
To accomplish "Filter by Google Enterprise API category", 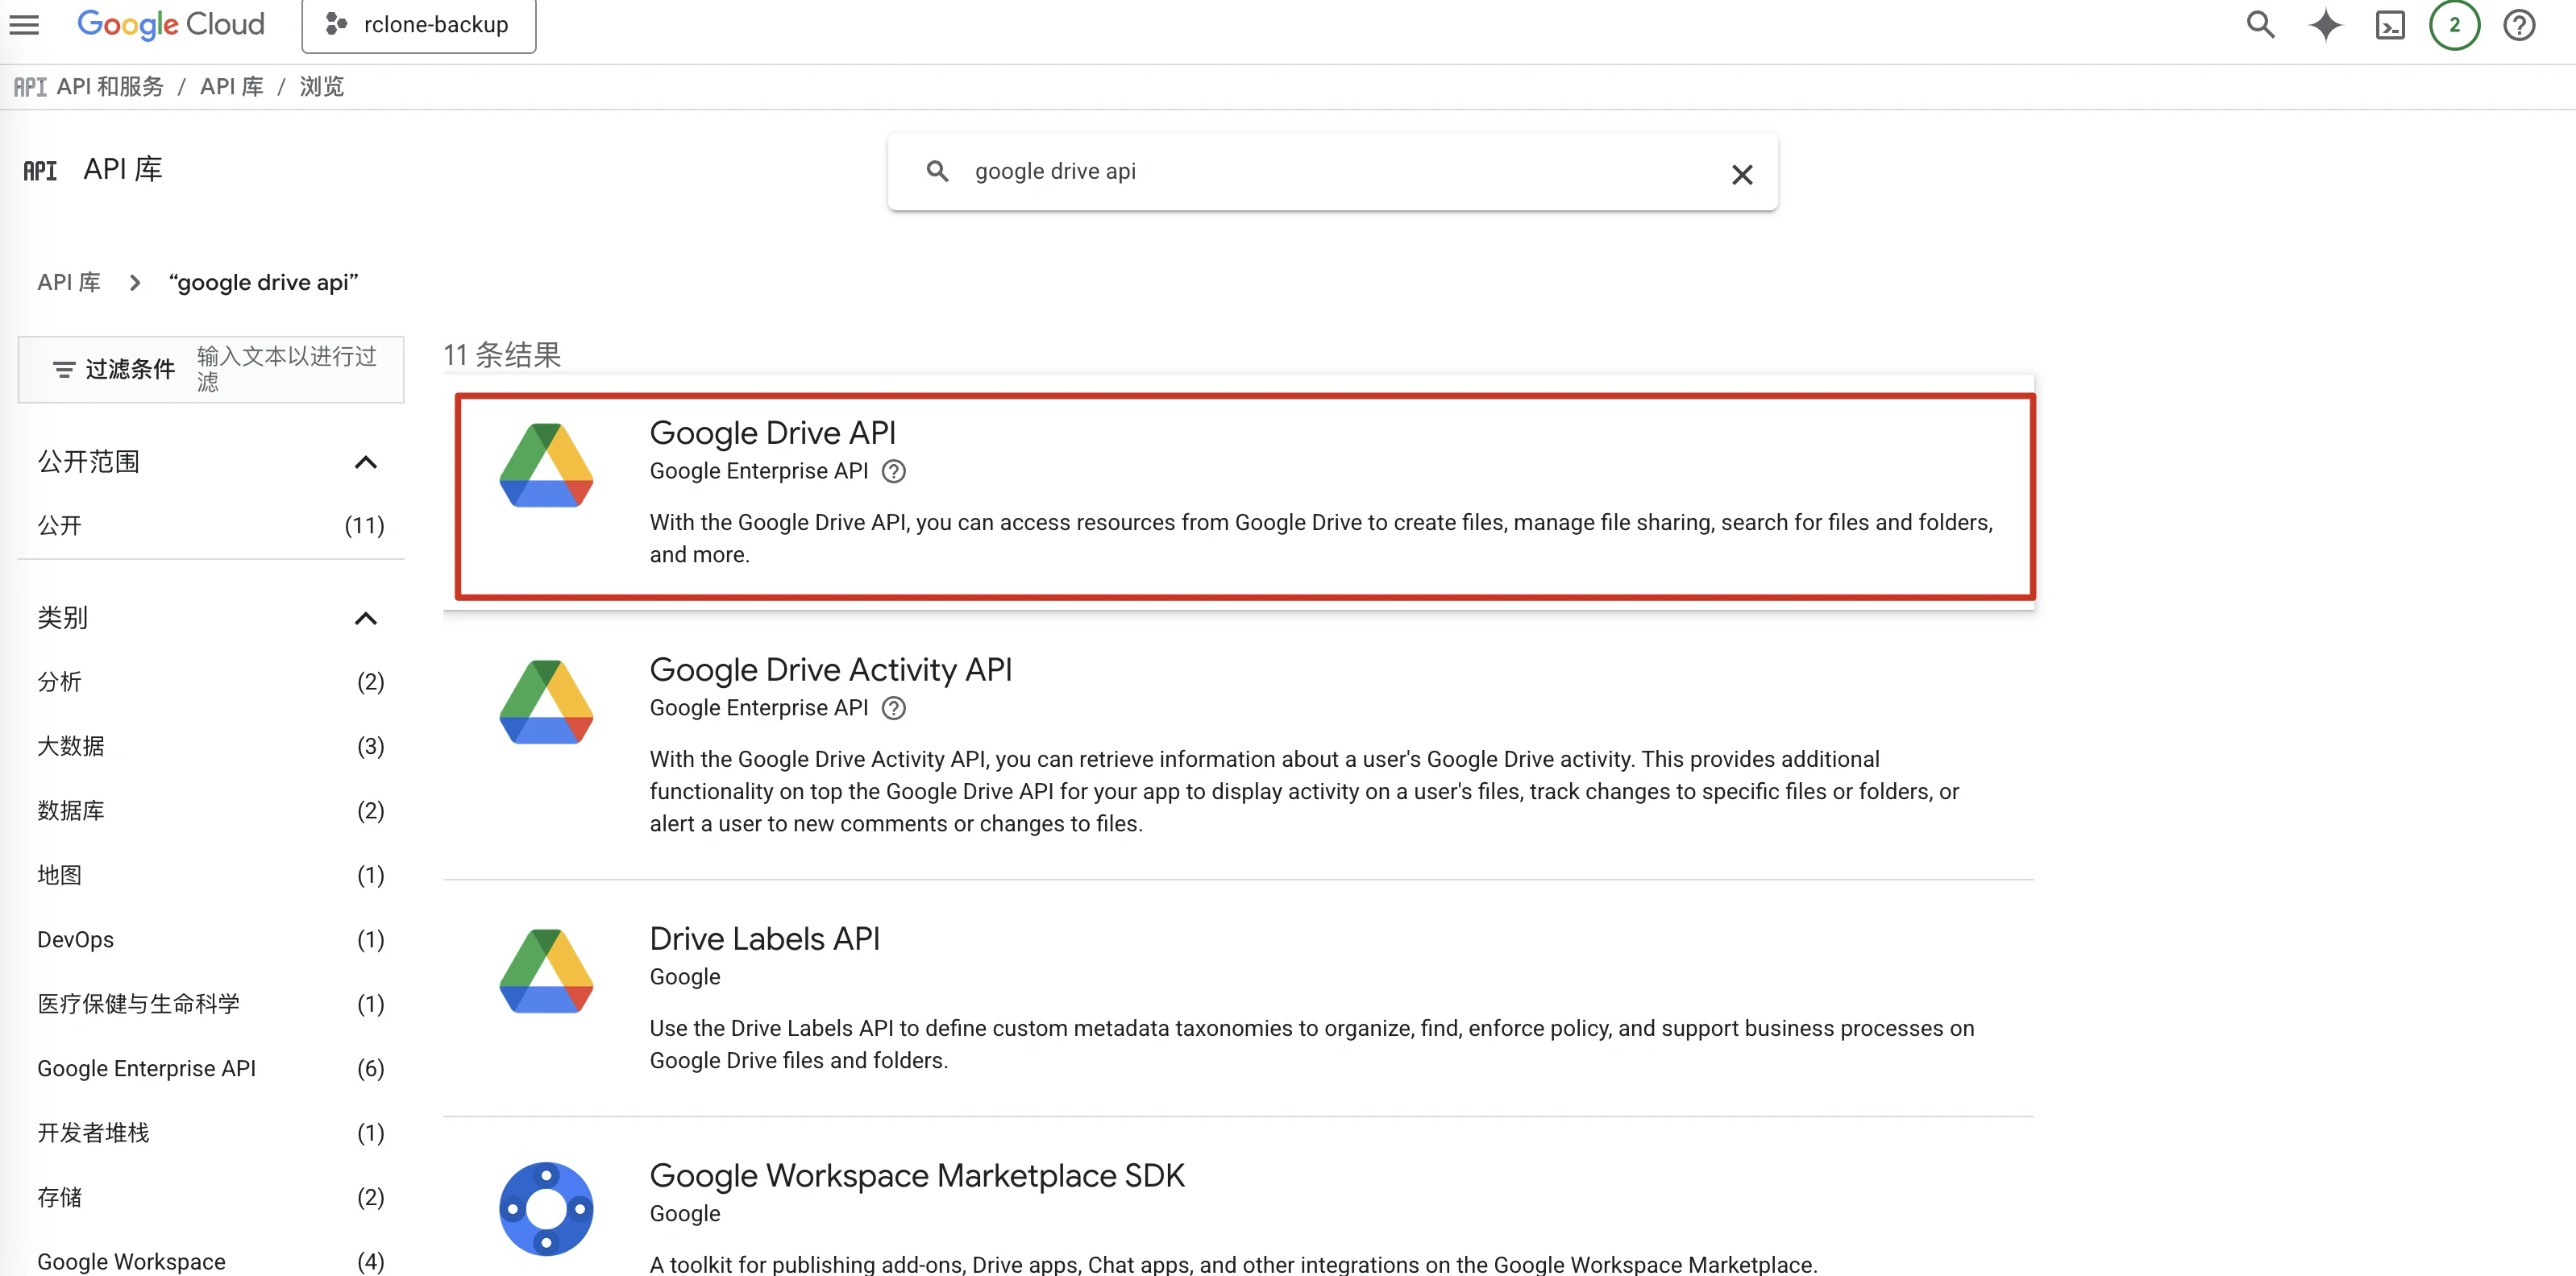I will [x=211, y=1068].
